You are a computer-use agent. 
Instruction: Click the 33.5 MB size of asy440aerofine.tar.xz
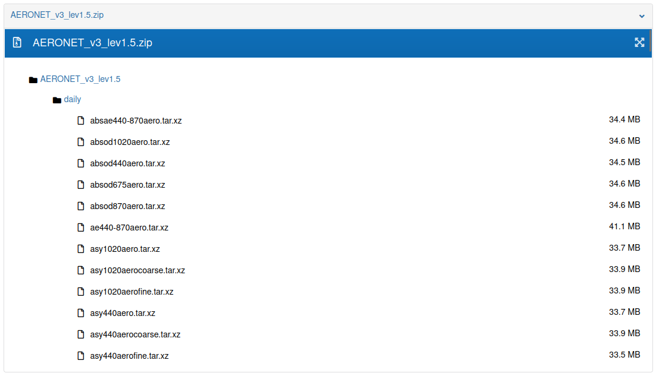(x=624, y=354)
